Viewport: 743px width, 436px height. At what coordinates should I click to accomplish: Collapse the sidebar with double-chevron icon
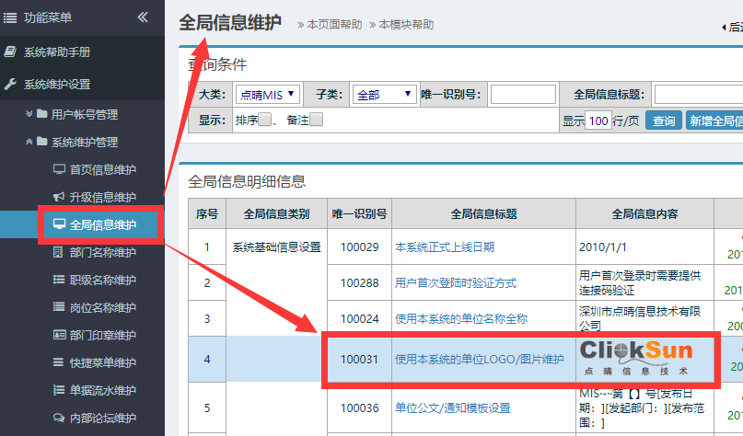[143, 17]
